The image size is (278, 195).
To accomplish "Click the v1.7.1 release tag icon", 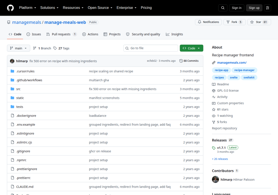I will 214,148.
